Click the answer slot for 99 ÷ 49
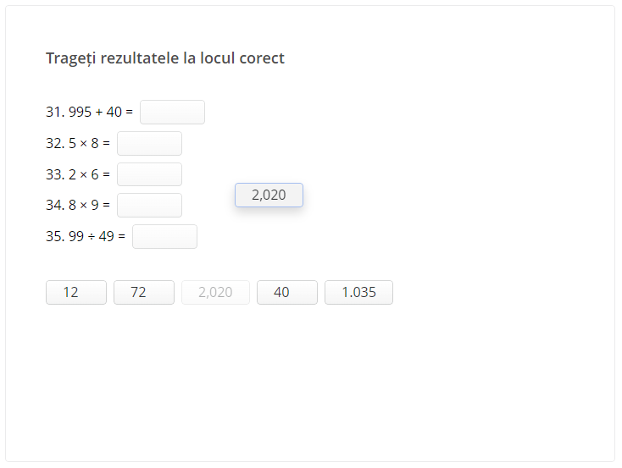622x468 pixels. click(x=164, y=236)
